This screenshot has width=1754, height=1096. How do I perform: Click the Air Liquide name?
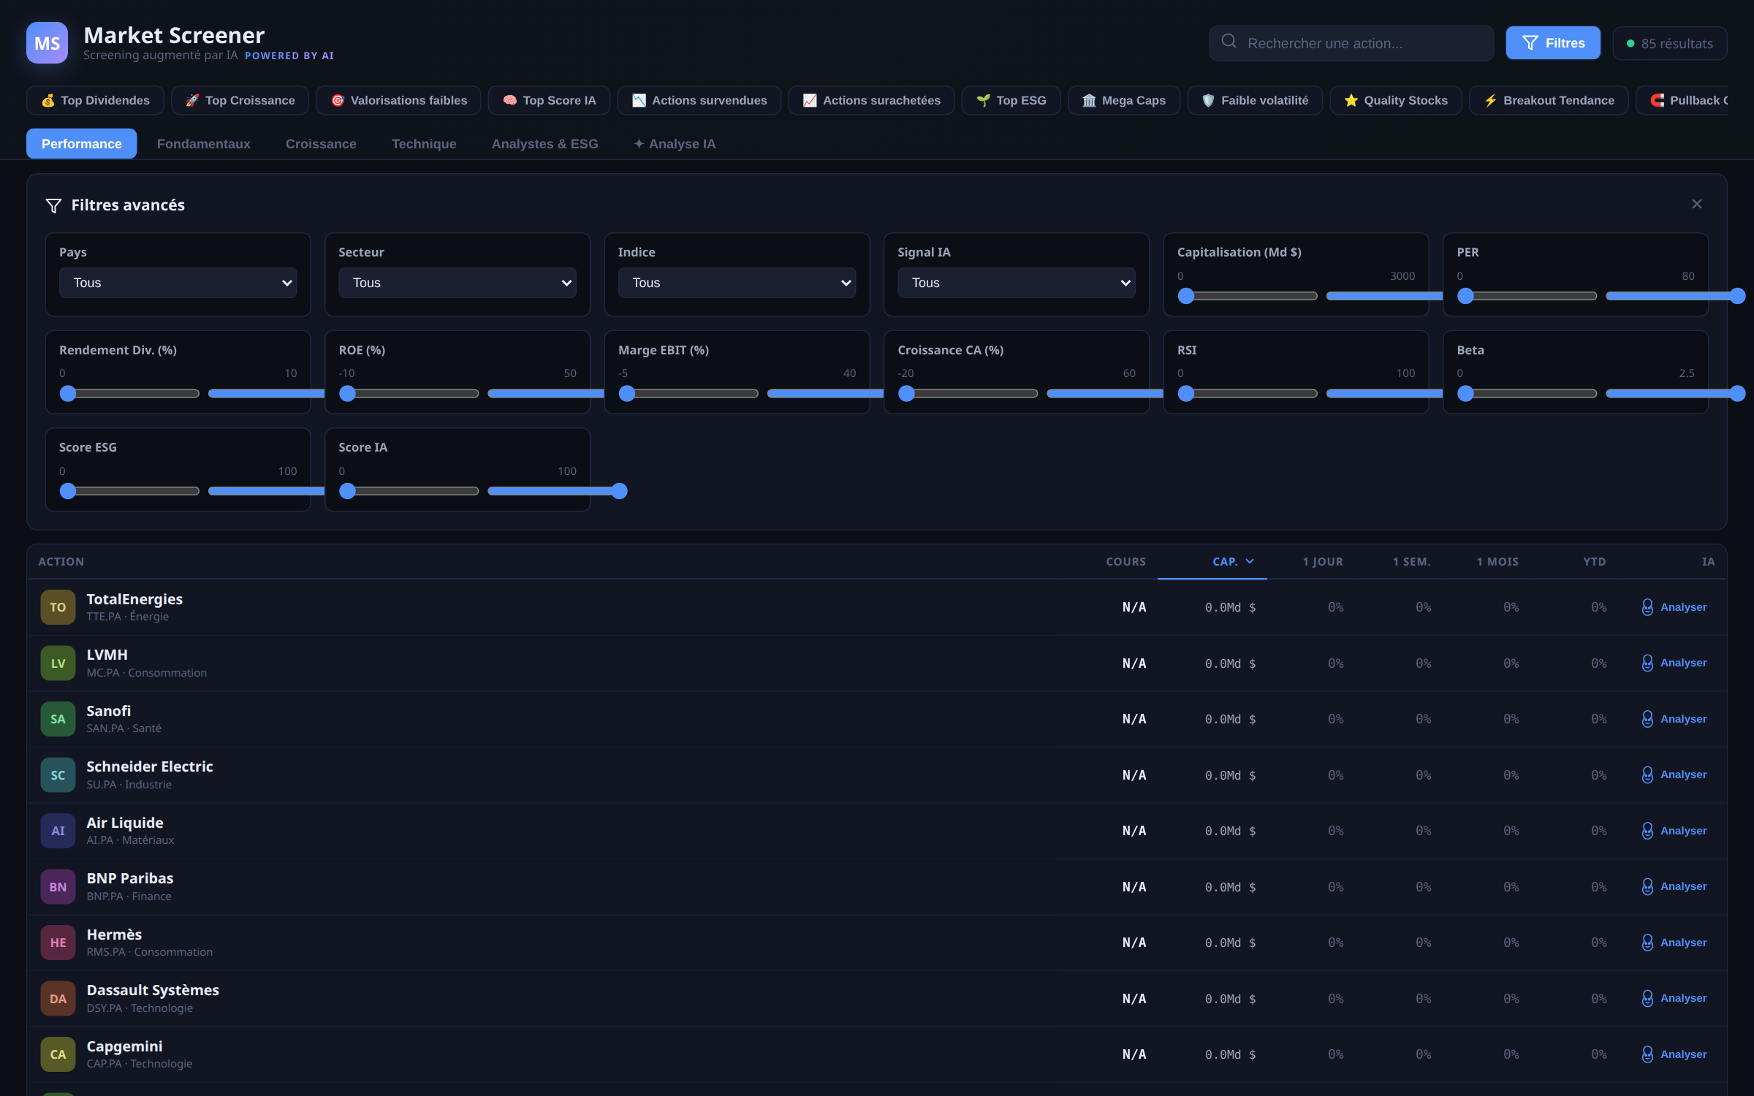(125, 823)
